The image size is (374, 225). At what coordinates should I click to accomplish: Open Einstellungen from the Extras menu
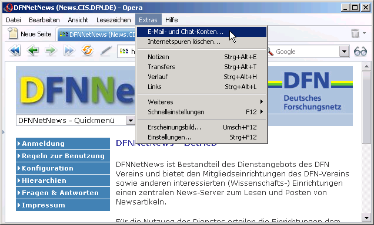point(202,137)
